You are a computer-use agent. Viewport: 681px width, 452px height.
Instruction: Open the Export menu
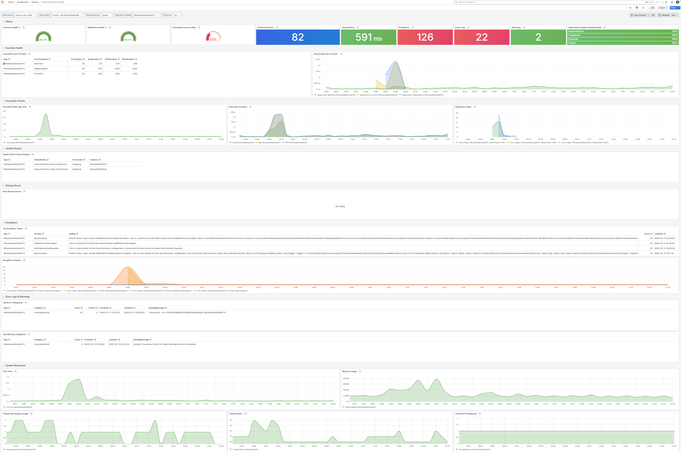(663, 8)
